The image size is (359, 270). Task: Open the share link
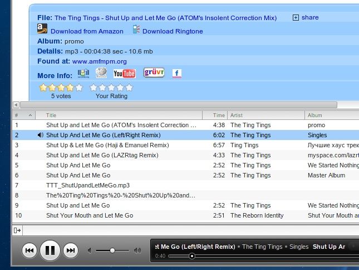[310, 17]
